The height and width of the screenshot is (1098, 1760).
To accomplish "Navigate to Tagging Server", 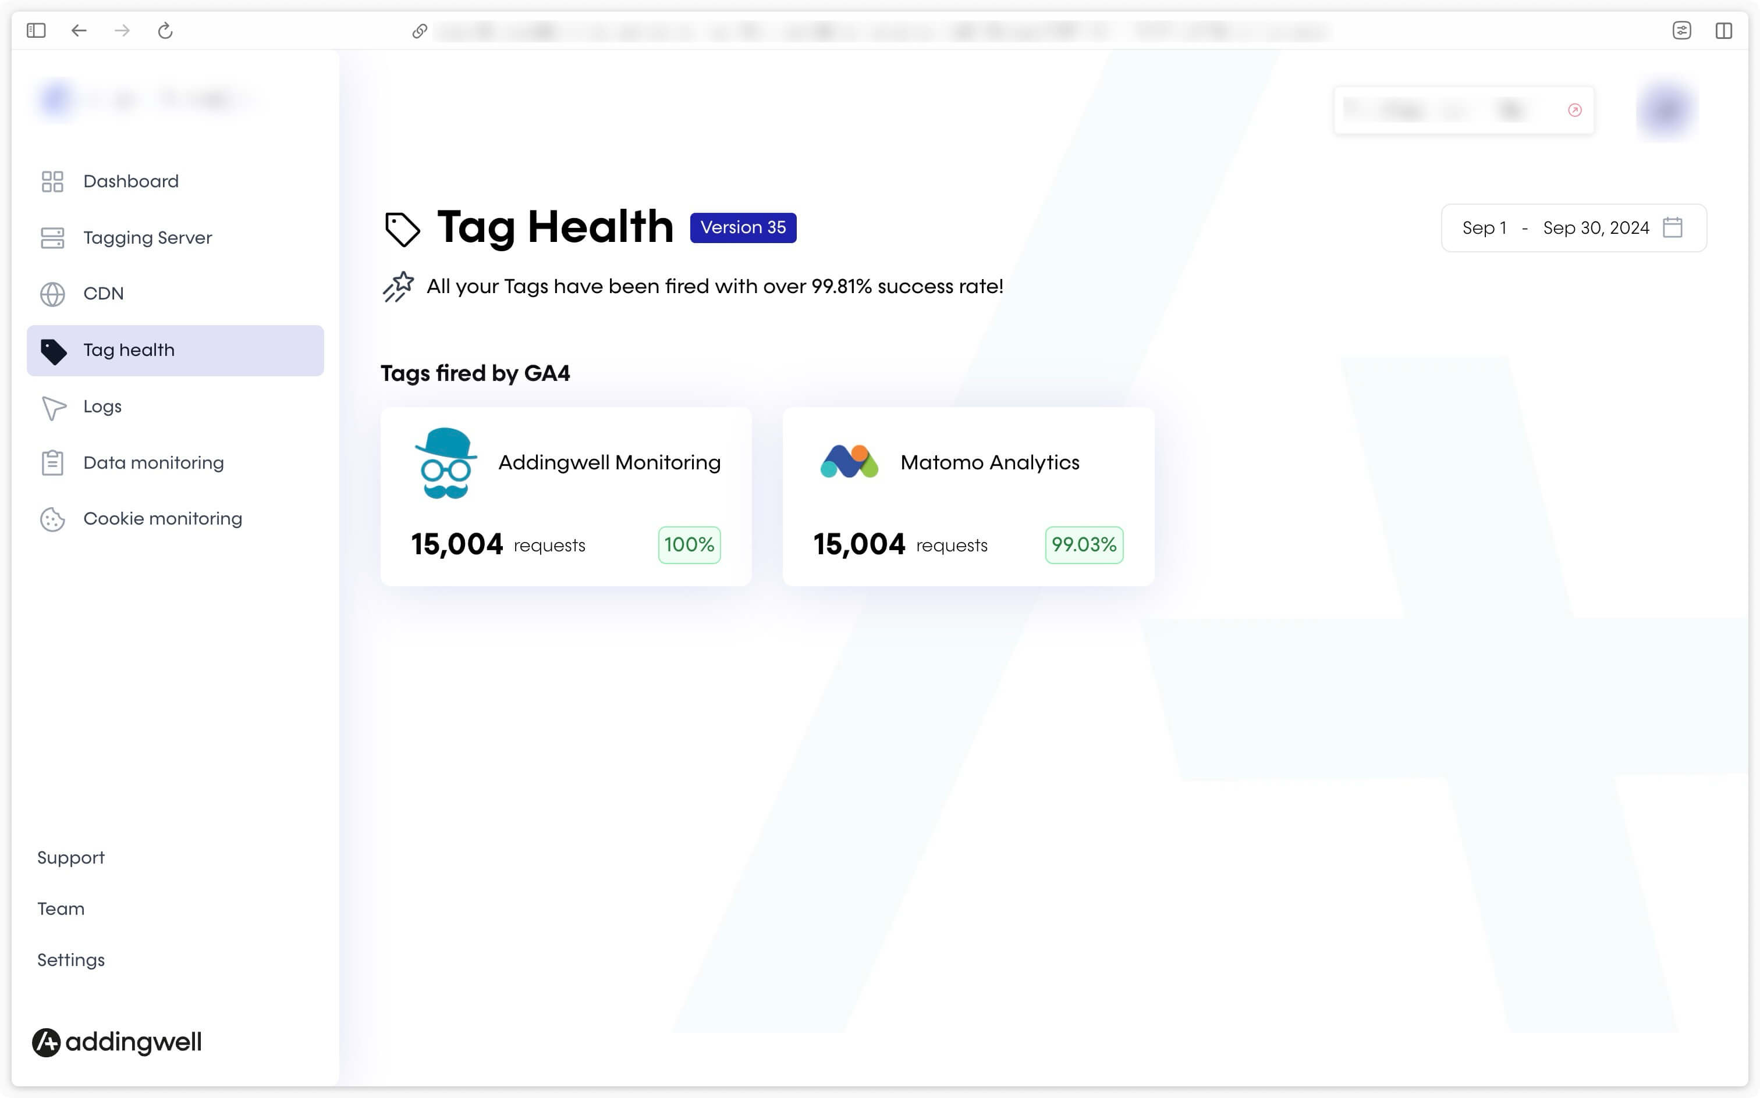I will (147, 238).
